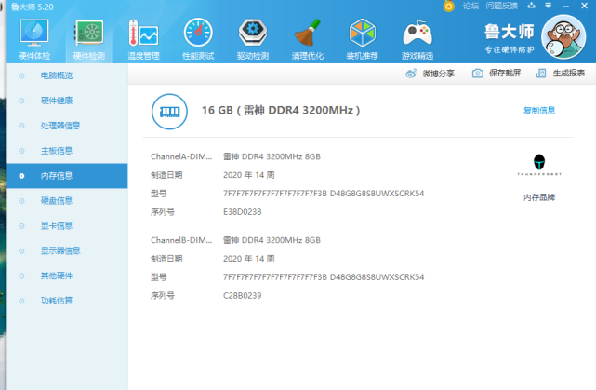Image resolution: width=596 pixels, height=390 pixels.
Task: Click the Thunderobot memory brand logo
Action: click(539, 165)
